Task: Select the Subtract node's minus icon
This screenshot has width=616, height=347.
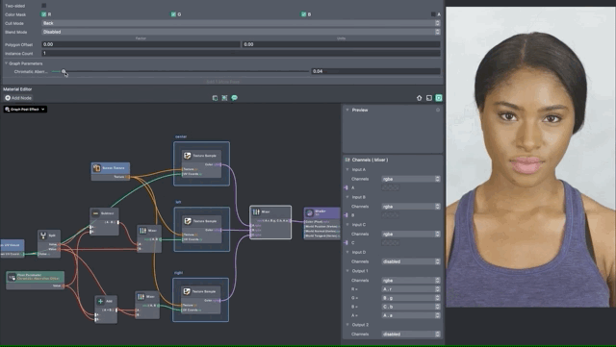Action: click(x=95, y=213)
